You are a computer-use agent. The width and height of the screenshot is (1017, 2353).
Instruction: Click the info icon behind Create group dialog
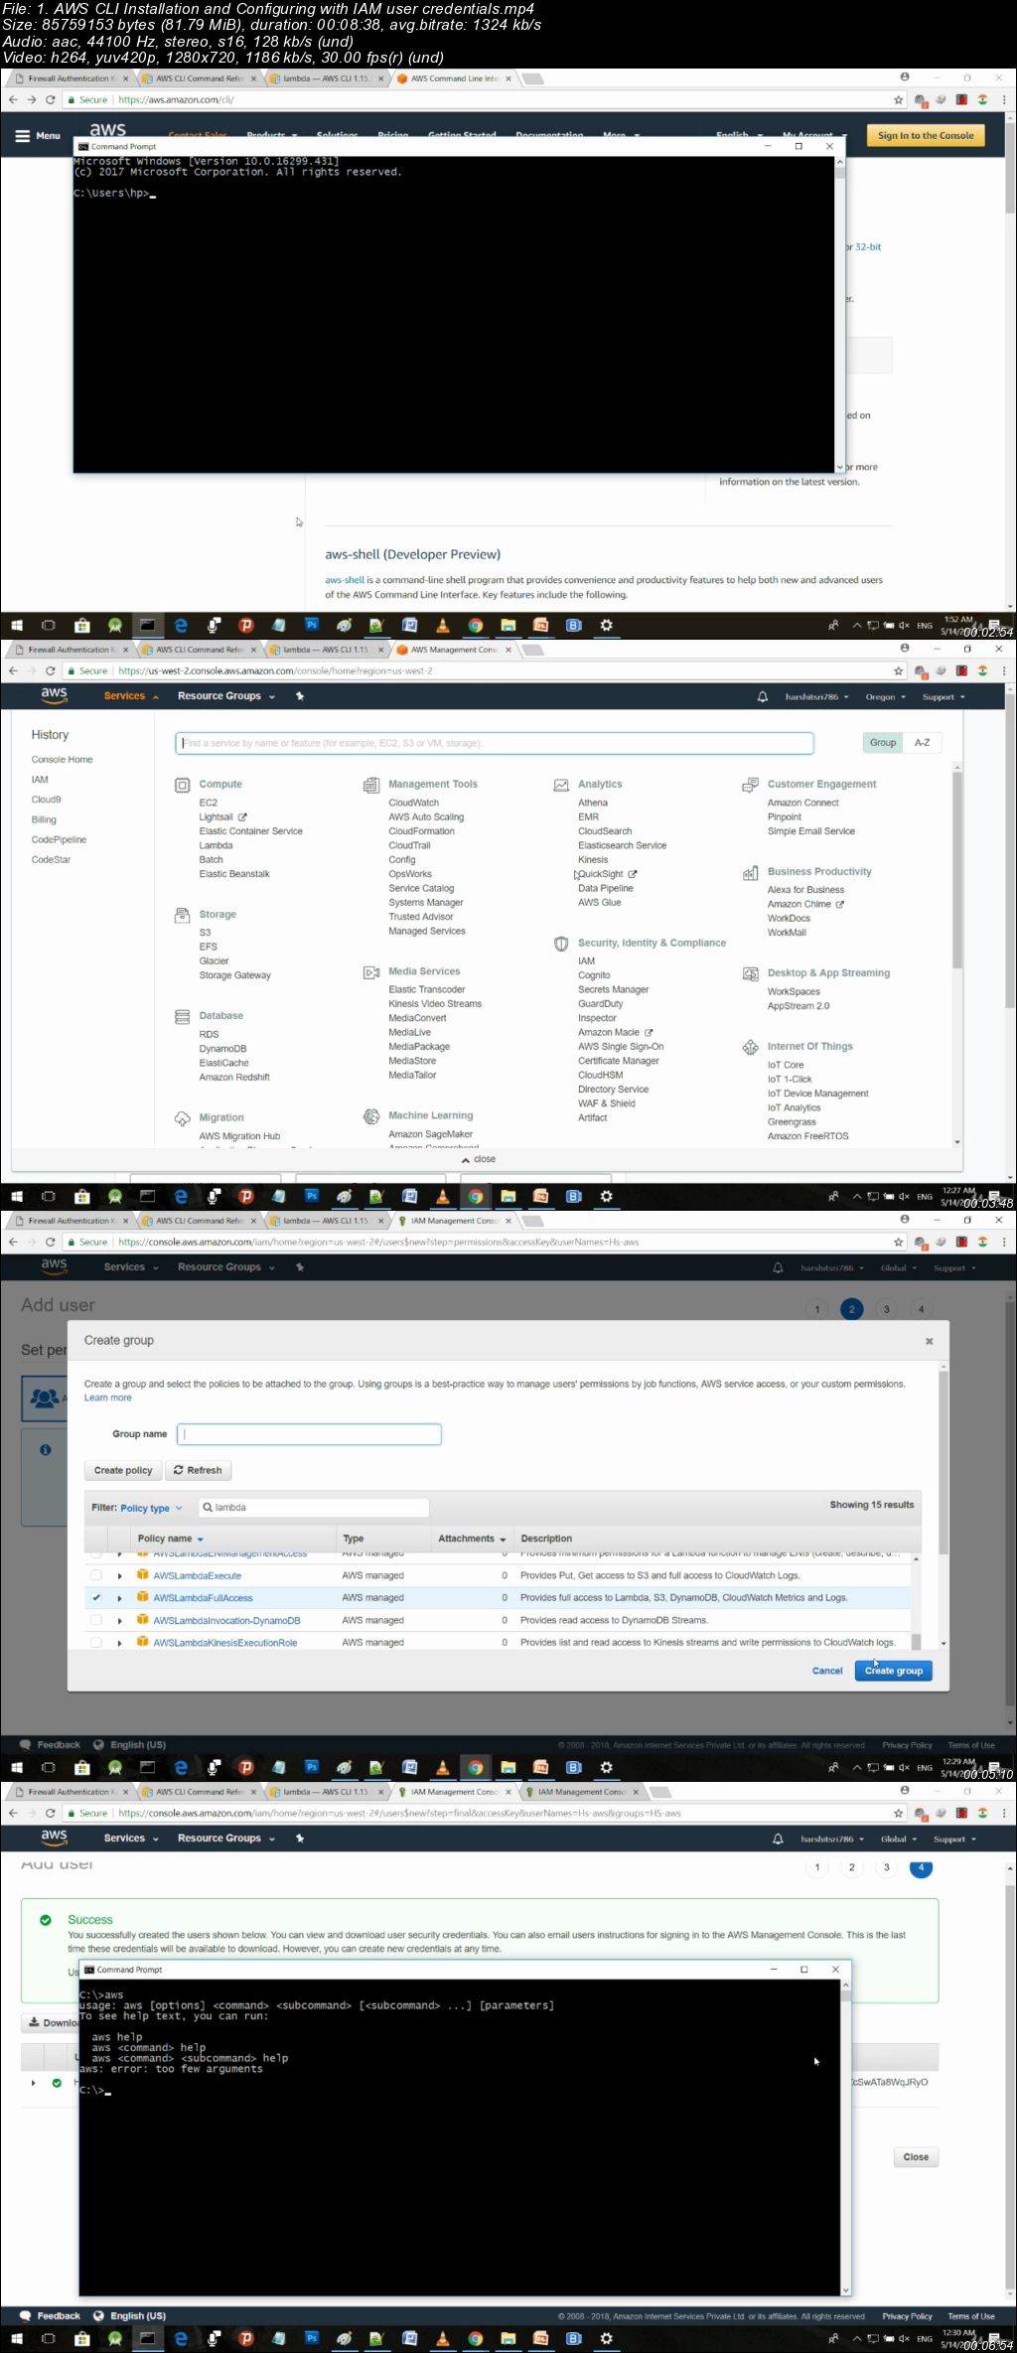point(45,1450)
